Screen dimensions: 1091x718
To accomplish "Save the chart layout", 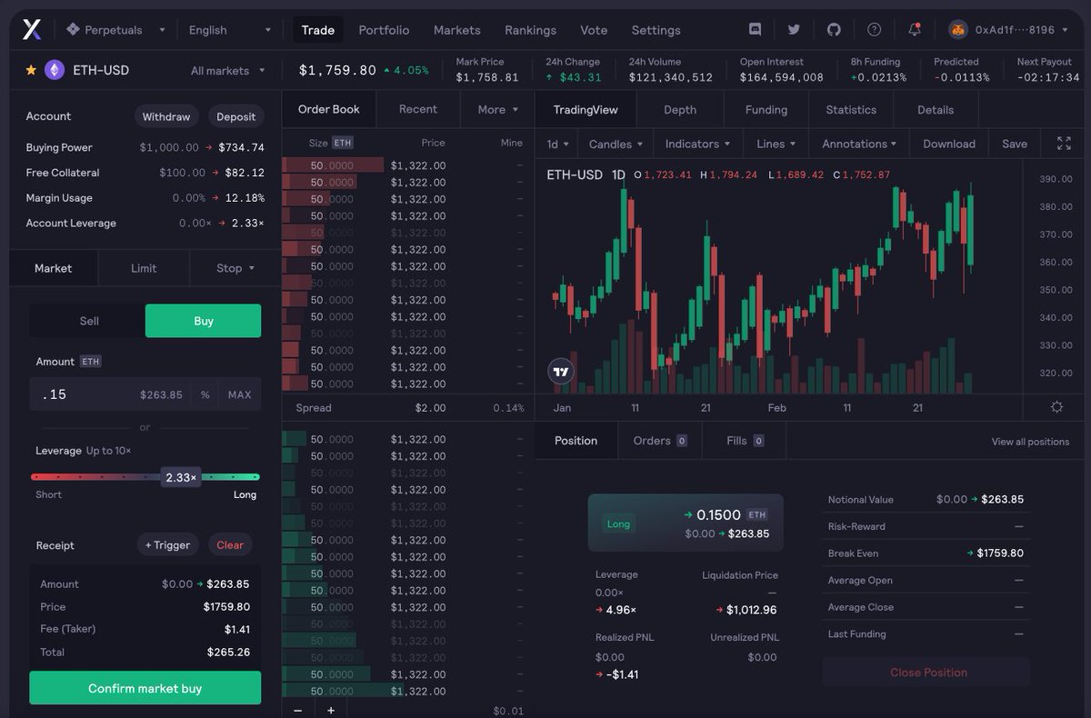I will click(1015, 144).
